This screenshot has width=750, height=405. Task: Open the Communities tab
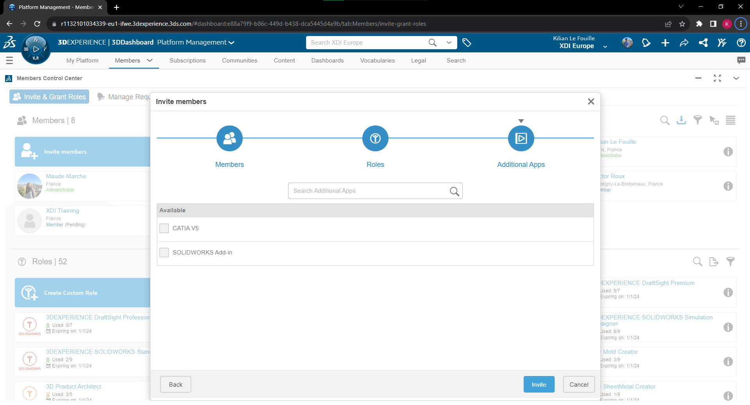[x=240, y=61]
